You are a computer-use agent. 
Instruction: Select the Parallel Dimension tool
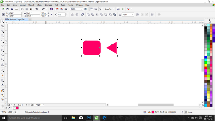tap(2, 70)
